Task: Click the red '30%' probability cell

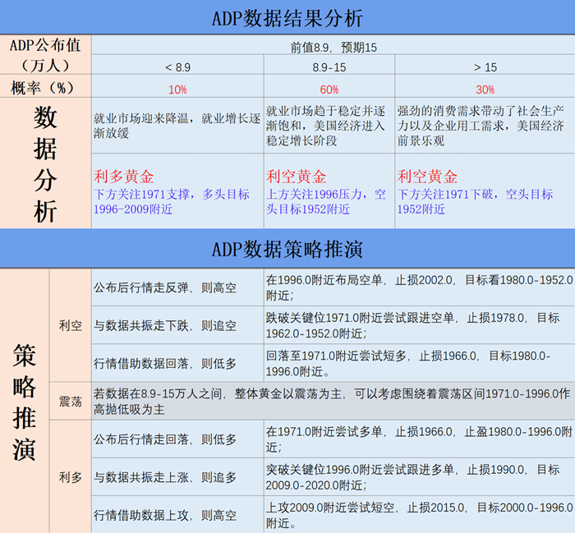Action: (x=485, y=86)
